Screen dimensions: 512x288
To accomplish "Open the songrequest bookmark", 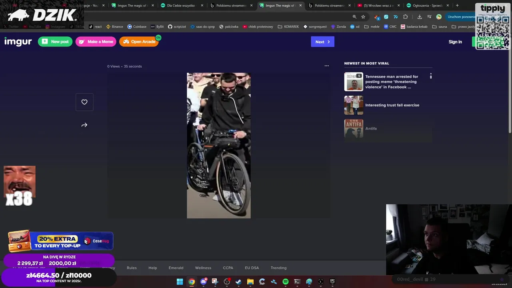I will (x=315, y=27).
